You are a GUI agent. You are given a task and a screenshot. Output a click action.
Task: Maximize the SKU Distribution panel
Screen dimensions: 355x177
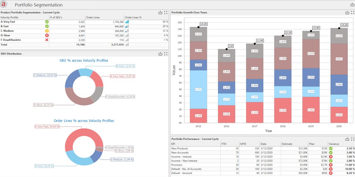pos(166,54)
